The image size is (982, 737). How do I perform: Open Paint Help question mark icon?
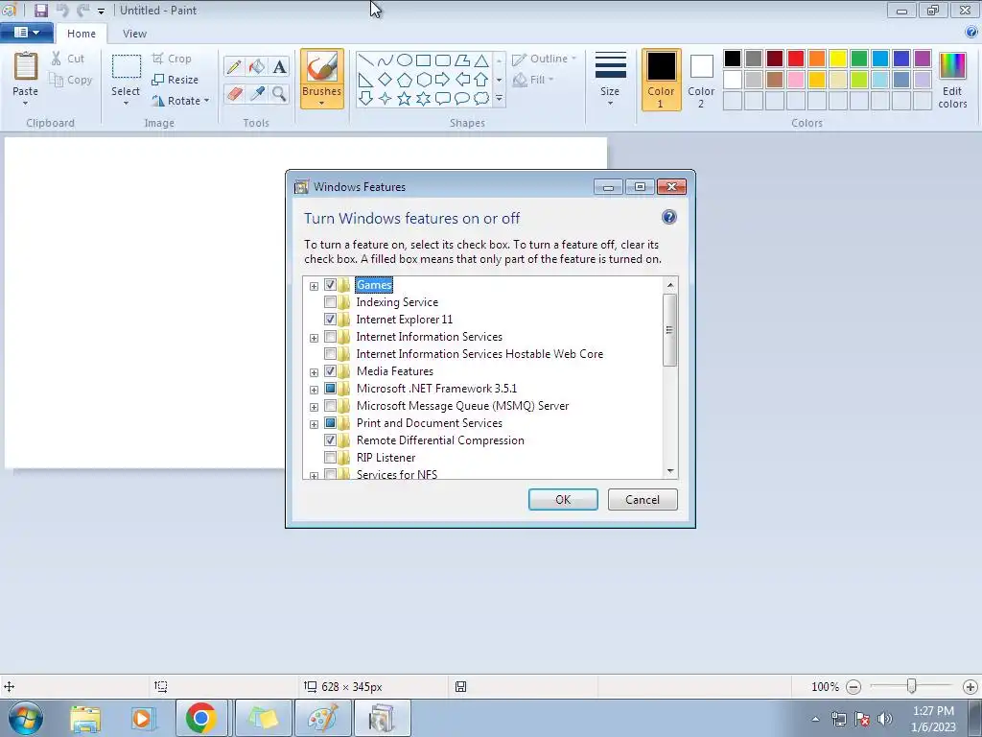971,33
